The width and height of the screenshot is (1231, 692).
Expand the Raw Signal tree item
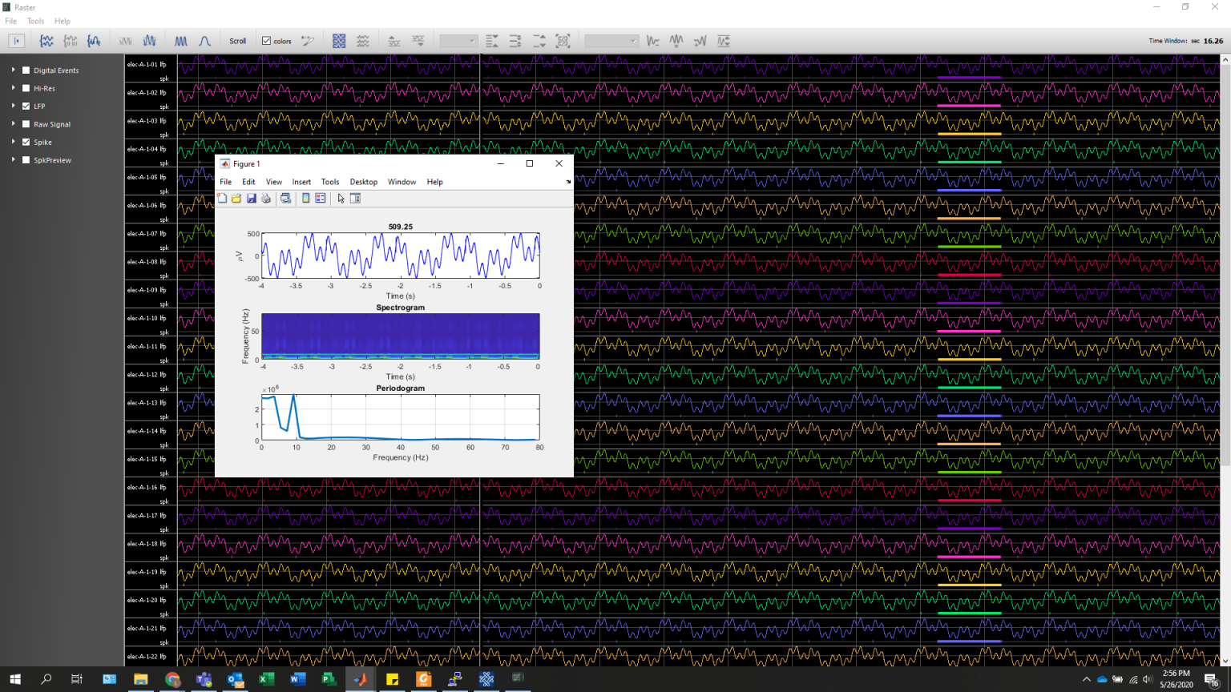12,123
